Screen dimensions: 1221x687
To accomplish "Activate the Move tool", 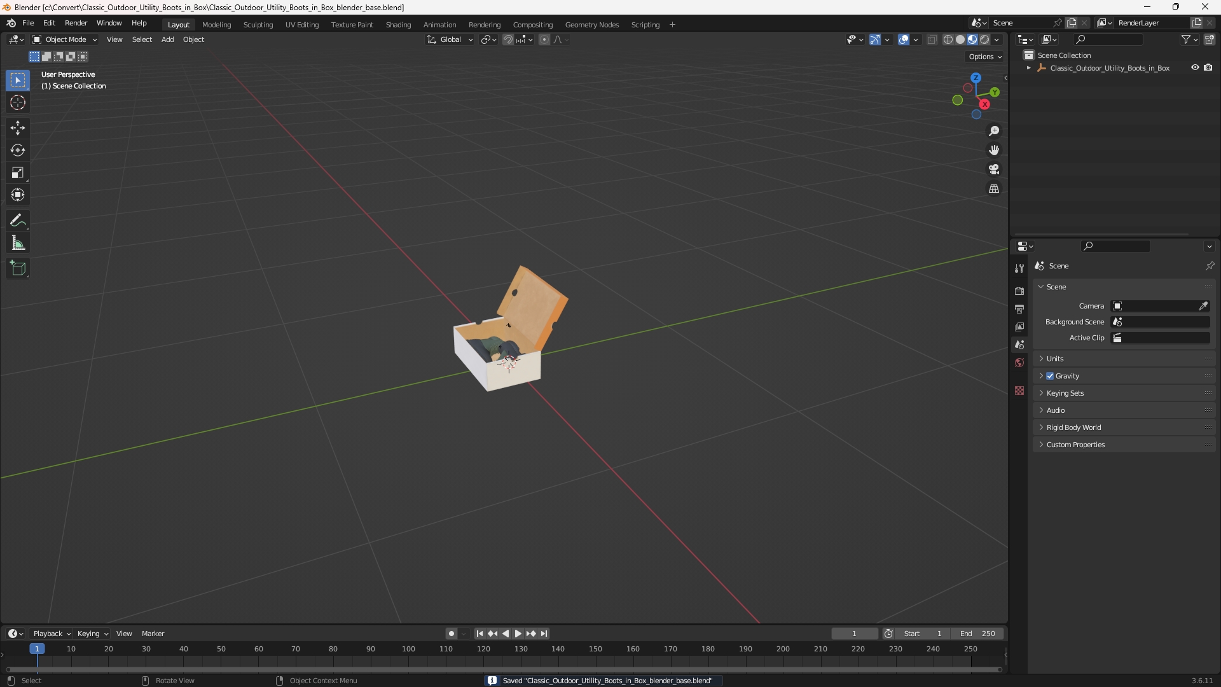I will tap(17, 128).
